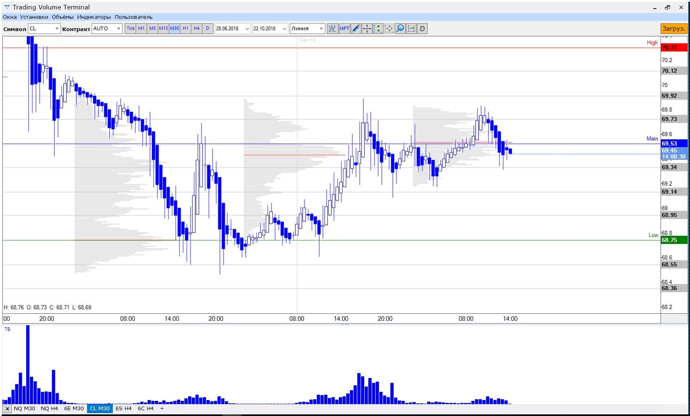Enable the crosshair cursor tool
Screen dimensions: 690x416
pos(367,29)
